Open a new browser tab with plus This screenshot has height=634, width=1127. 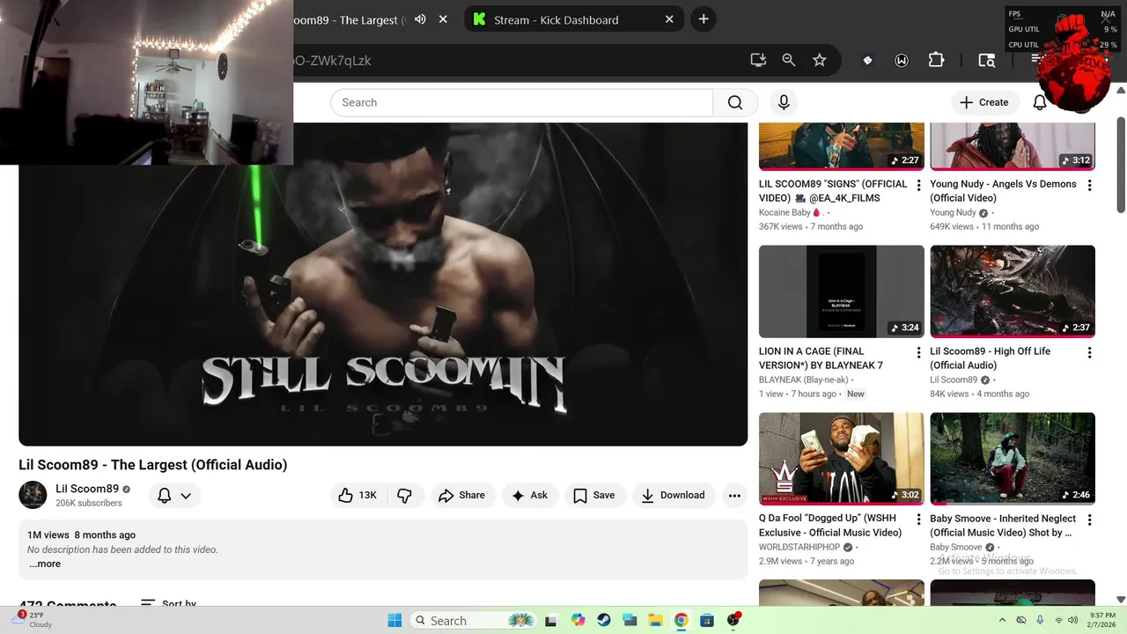coord(703,19)
